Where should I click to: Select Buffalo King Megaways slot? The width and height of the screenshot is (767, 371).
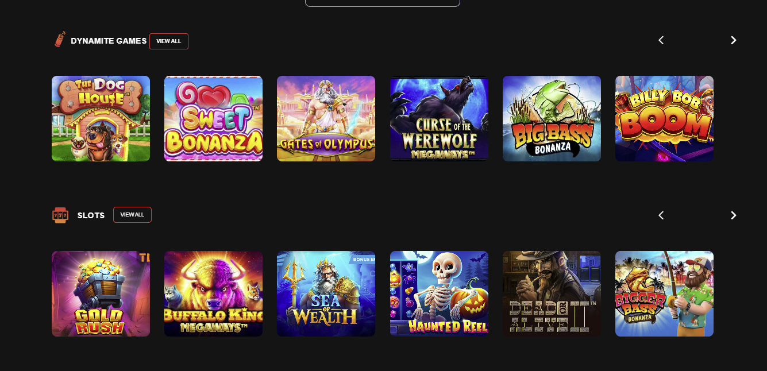pyautogui.click(x=213, y=293)
